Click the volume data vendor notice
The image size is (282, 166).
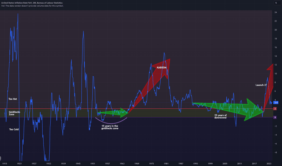pyautogui.click(x=32, y=6)
